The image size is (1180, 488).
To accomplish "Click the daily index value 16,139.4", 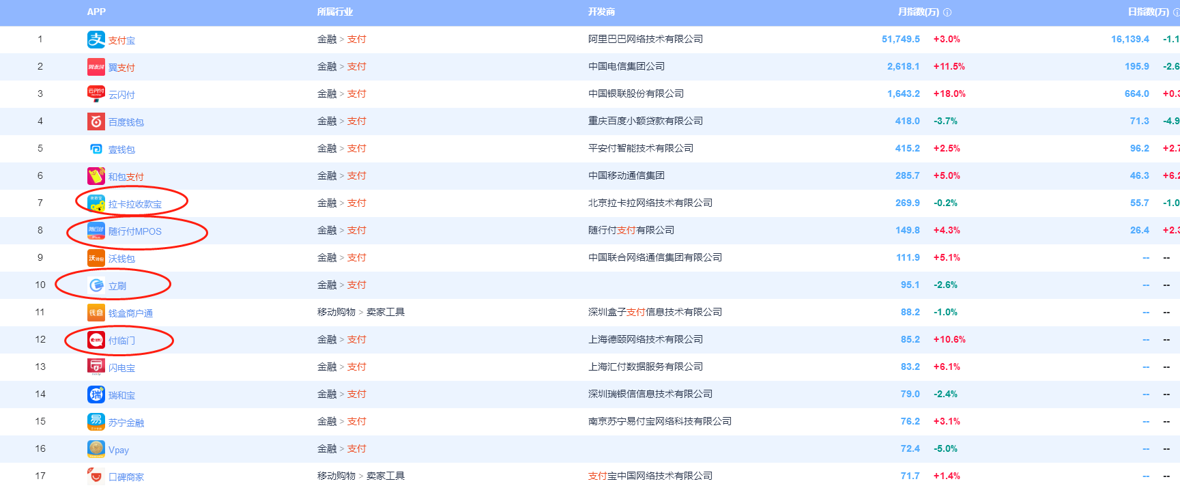I will pos(1130,39).
